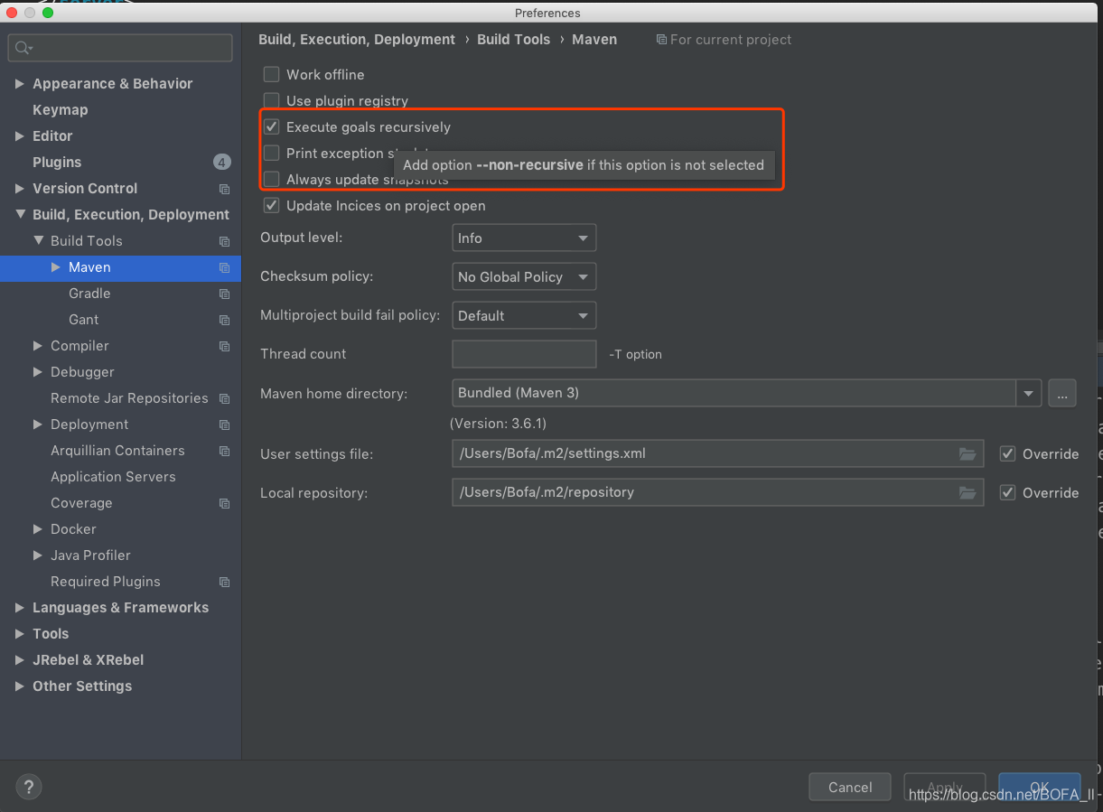Collapse Build, Execution, Deployment section
This screenshot has width=1103, height=812.
(20, 215)
